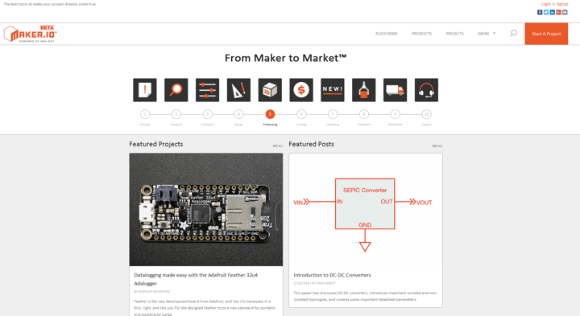Jump to step 3 Evaluation circle
This screenshot has width=580, height=316.
click(x=208, y=114)
